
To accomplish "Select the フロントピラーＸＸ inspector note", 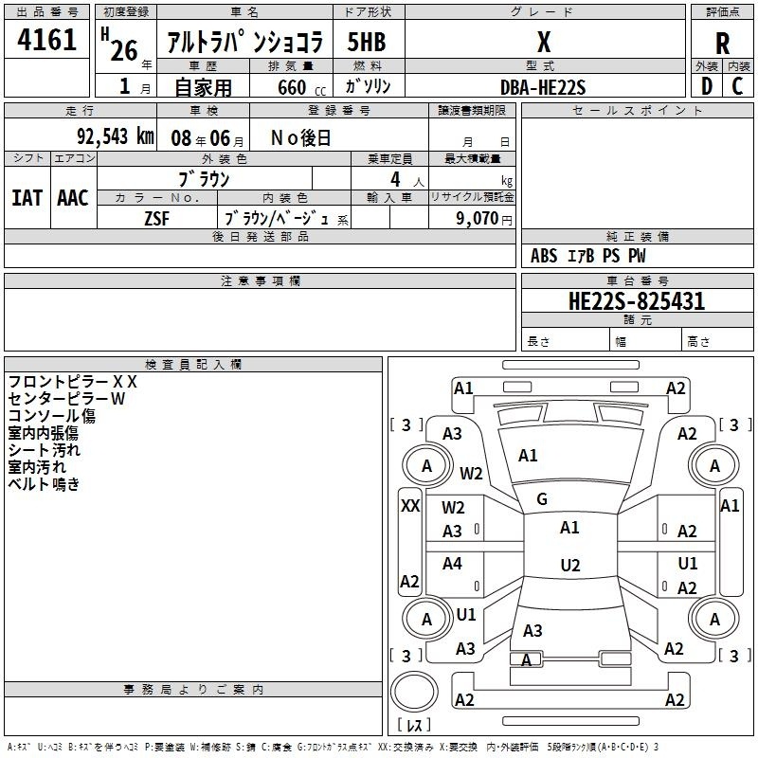I will click(73, 382).
